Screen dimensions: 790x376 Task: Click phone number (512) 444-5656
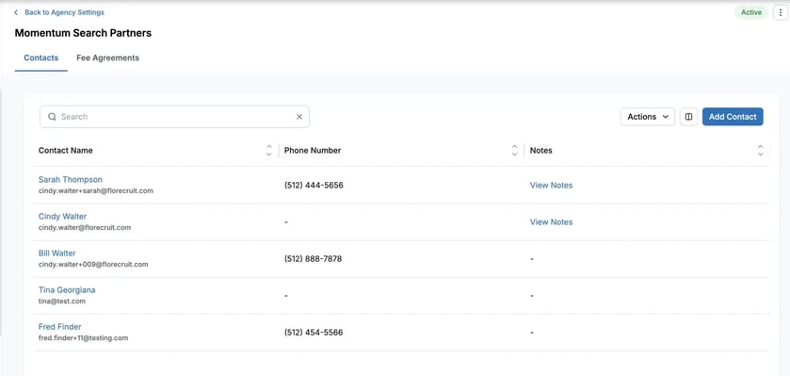click(314, 185)
